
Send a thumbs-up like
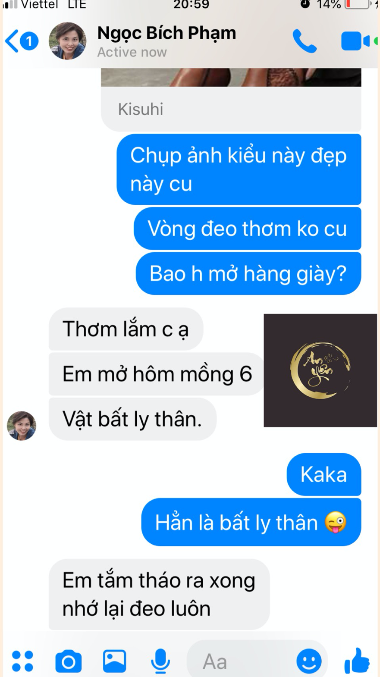coord(357,661)
